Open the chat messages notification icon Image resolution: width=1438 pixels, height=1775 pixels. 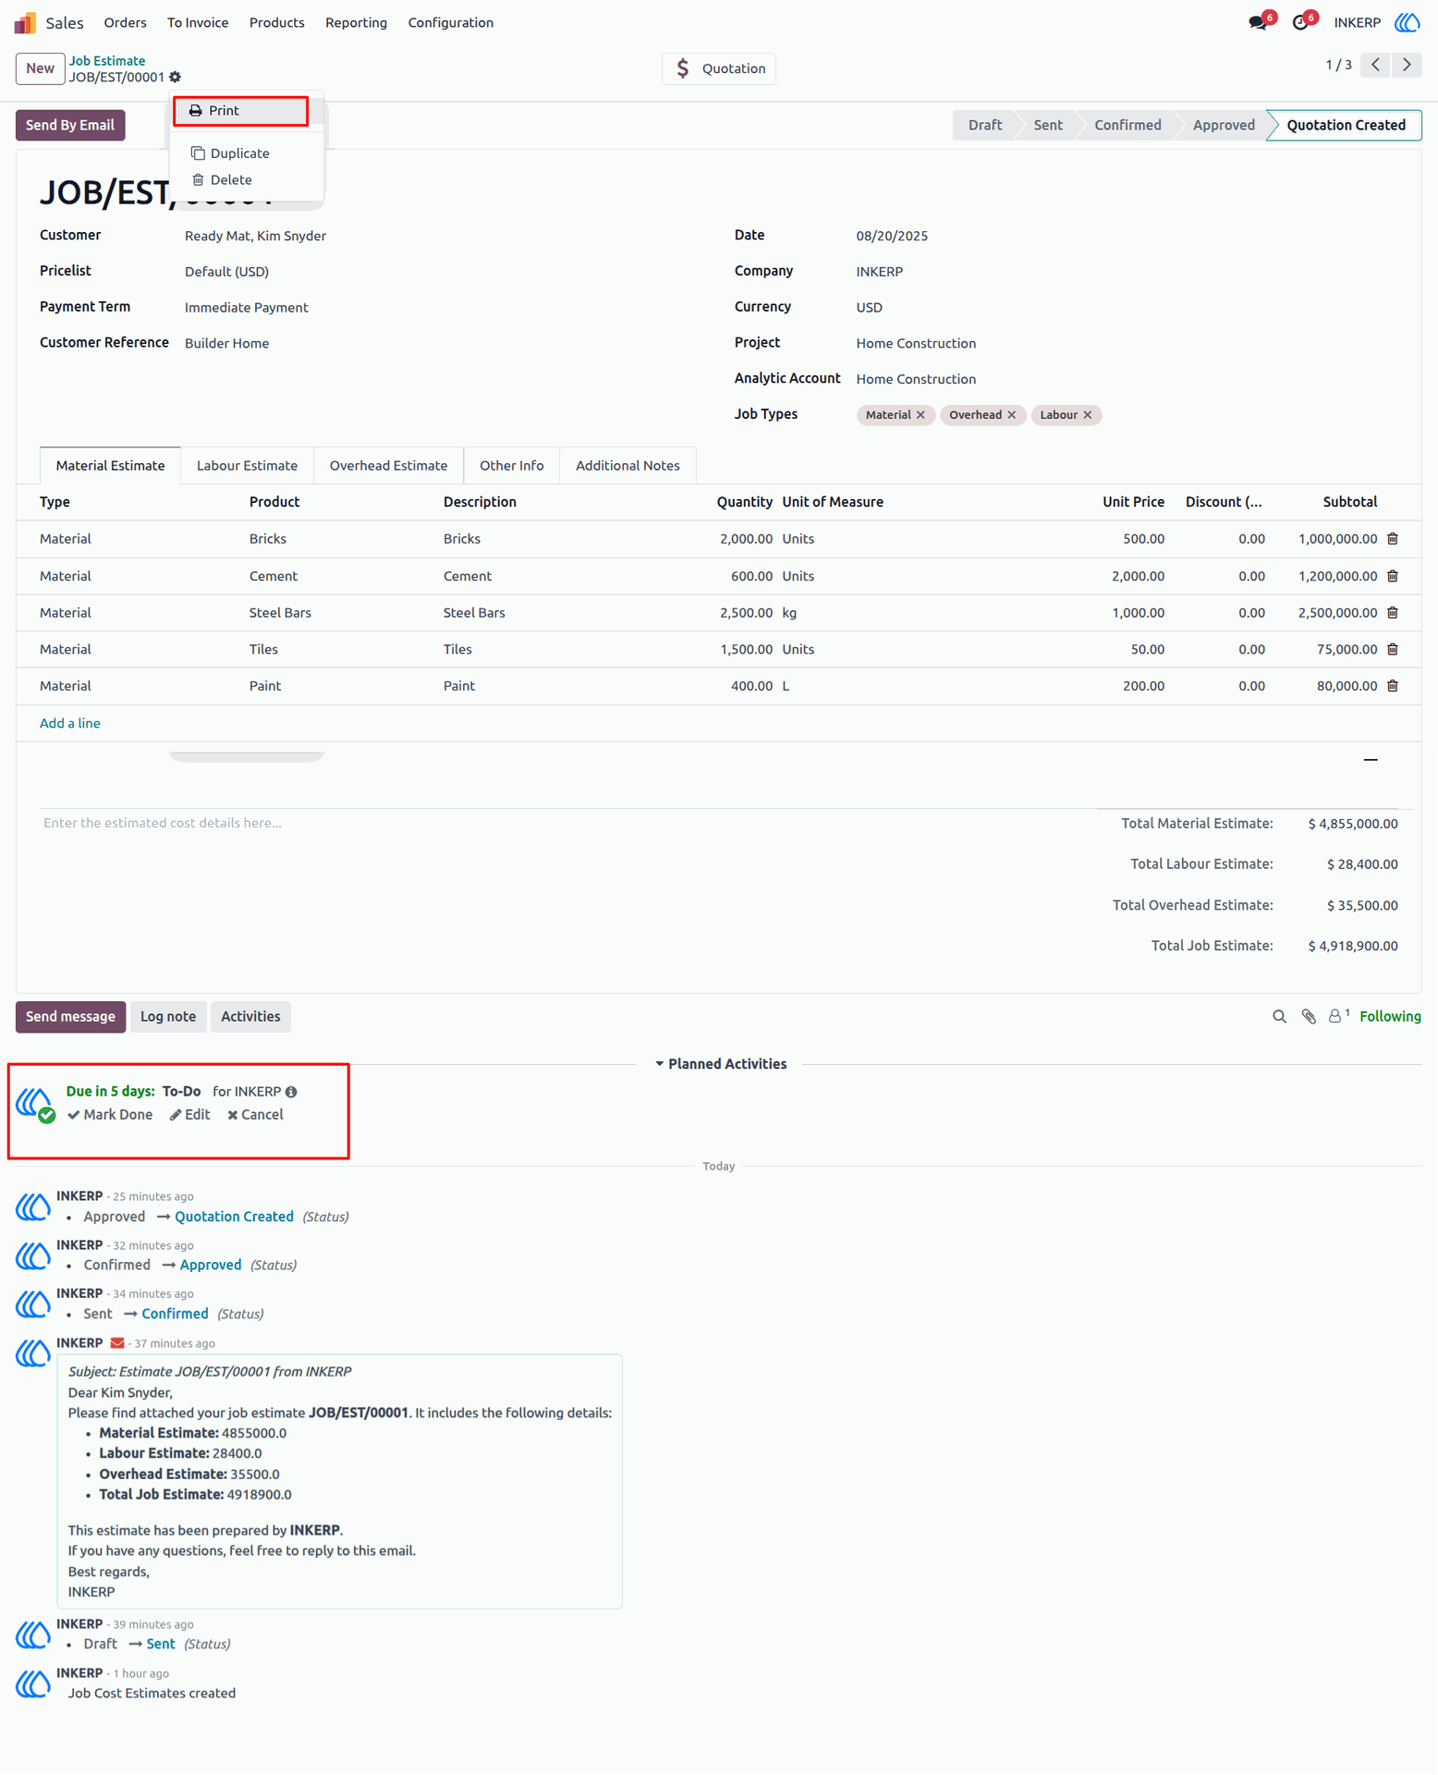tap(1259, 22)
